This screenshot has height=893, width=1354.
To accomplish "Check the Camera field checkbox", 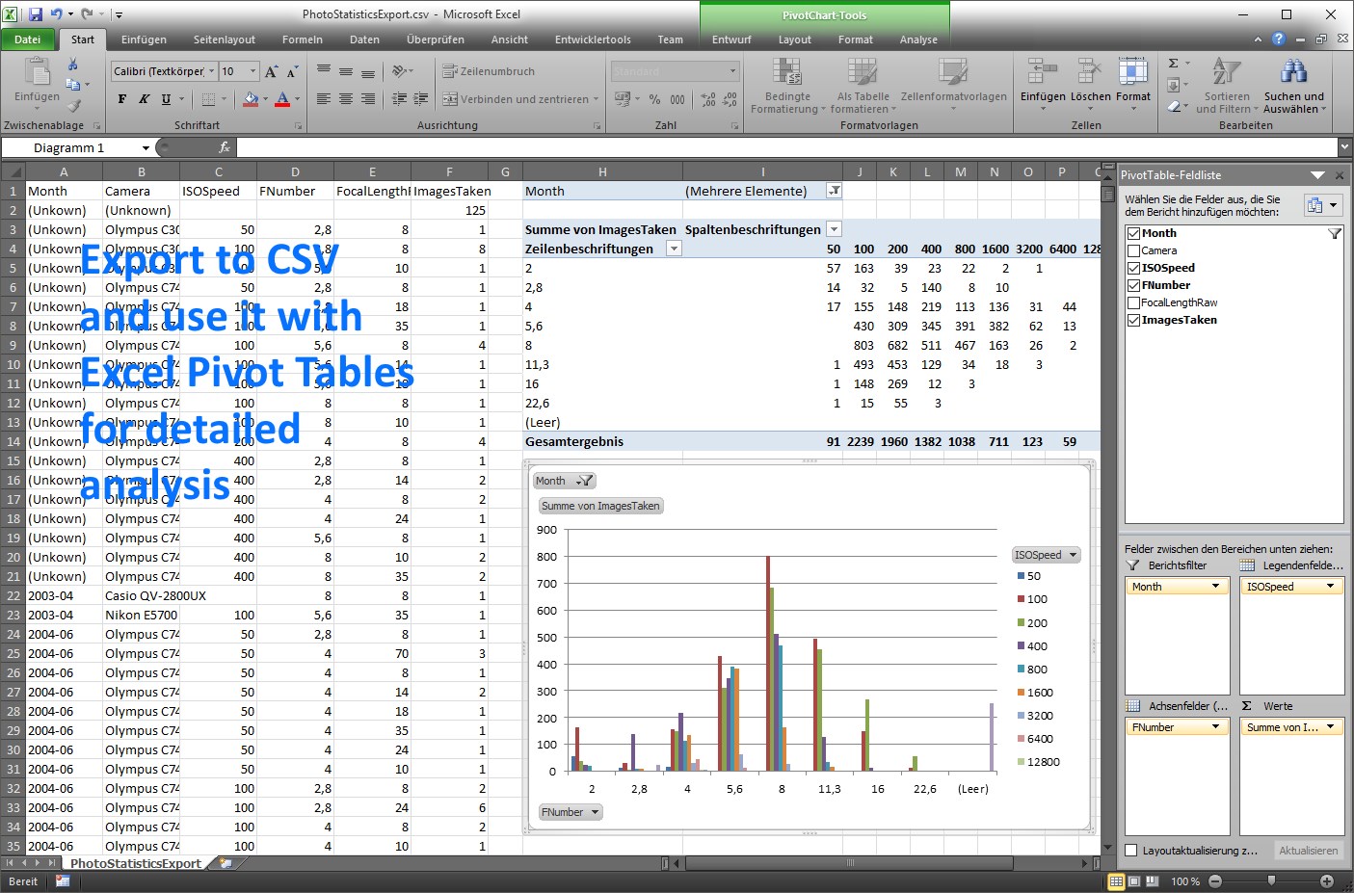I will [1133, 250].
